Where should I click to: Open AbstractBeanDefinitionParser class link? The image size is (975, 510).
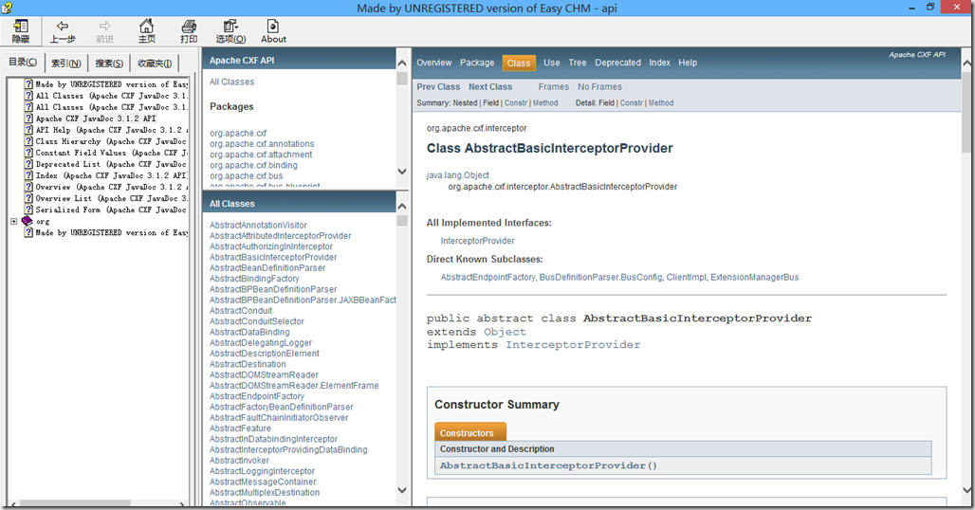tap(267, 267)
